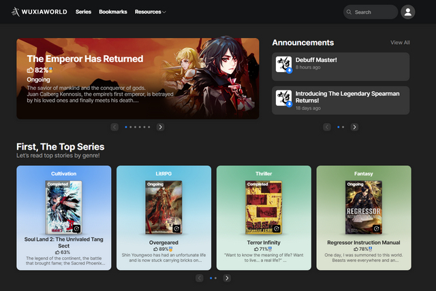Open the Overgeared title link
Image resolution: width=436 pixels, height=291 pixels.
coord(163,243)
